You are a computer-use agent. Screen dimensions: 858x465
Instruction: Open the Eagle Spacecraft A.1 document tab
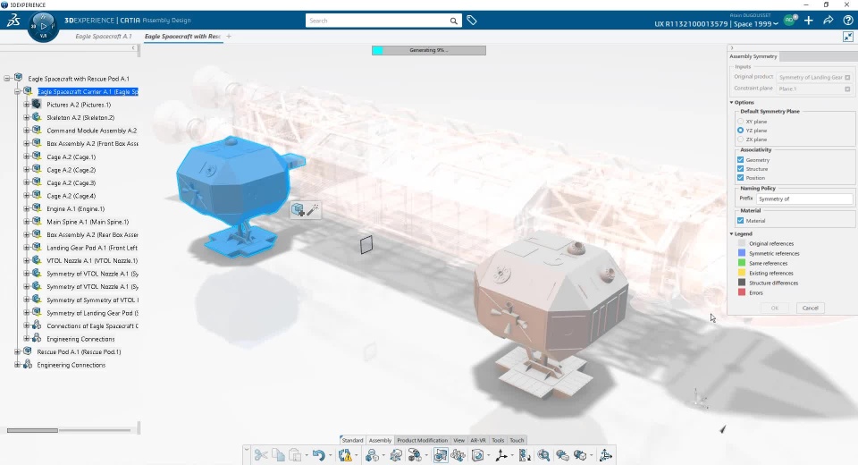tap(104, 36)
